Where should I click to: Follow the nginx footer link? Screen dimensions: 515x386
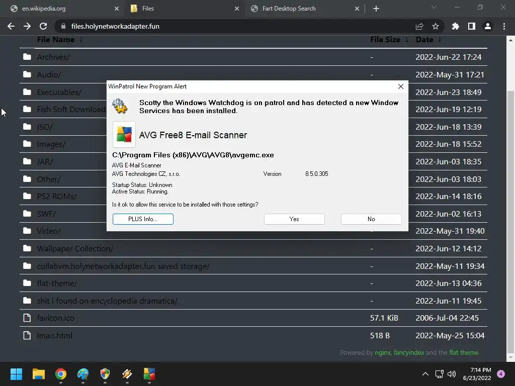click(383, 352)
